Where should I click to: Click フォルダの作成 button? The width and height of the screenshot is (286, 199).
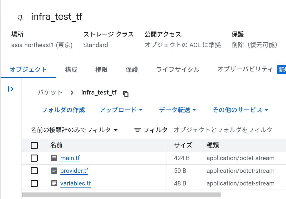(63, 110)
